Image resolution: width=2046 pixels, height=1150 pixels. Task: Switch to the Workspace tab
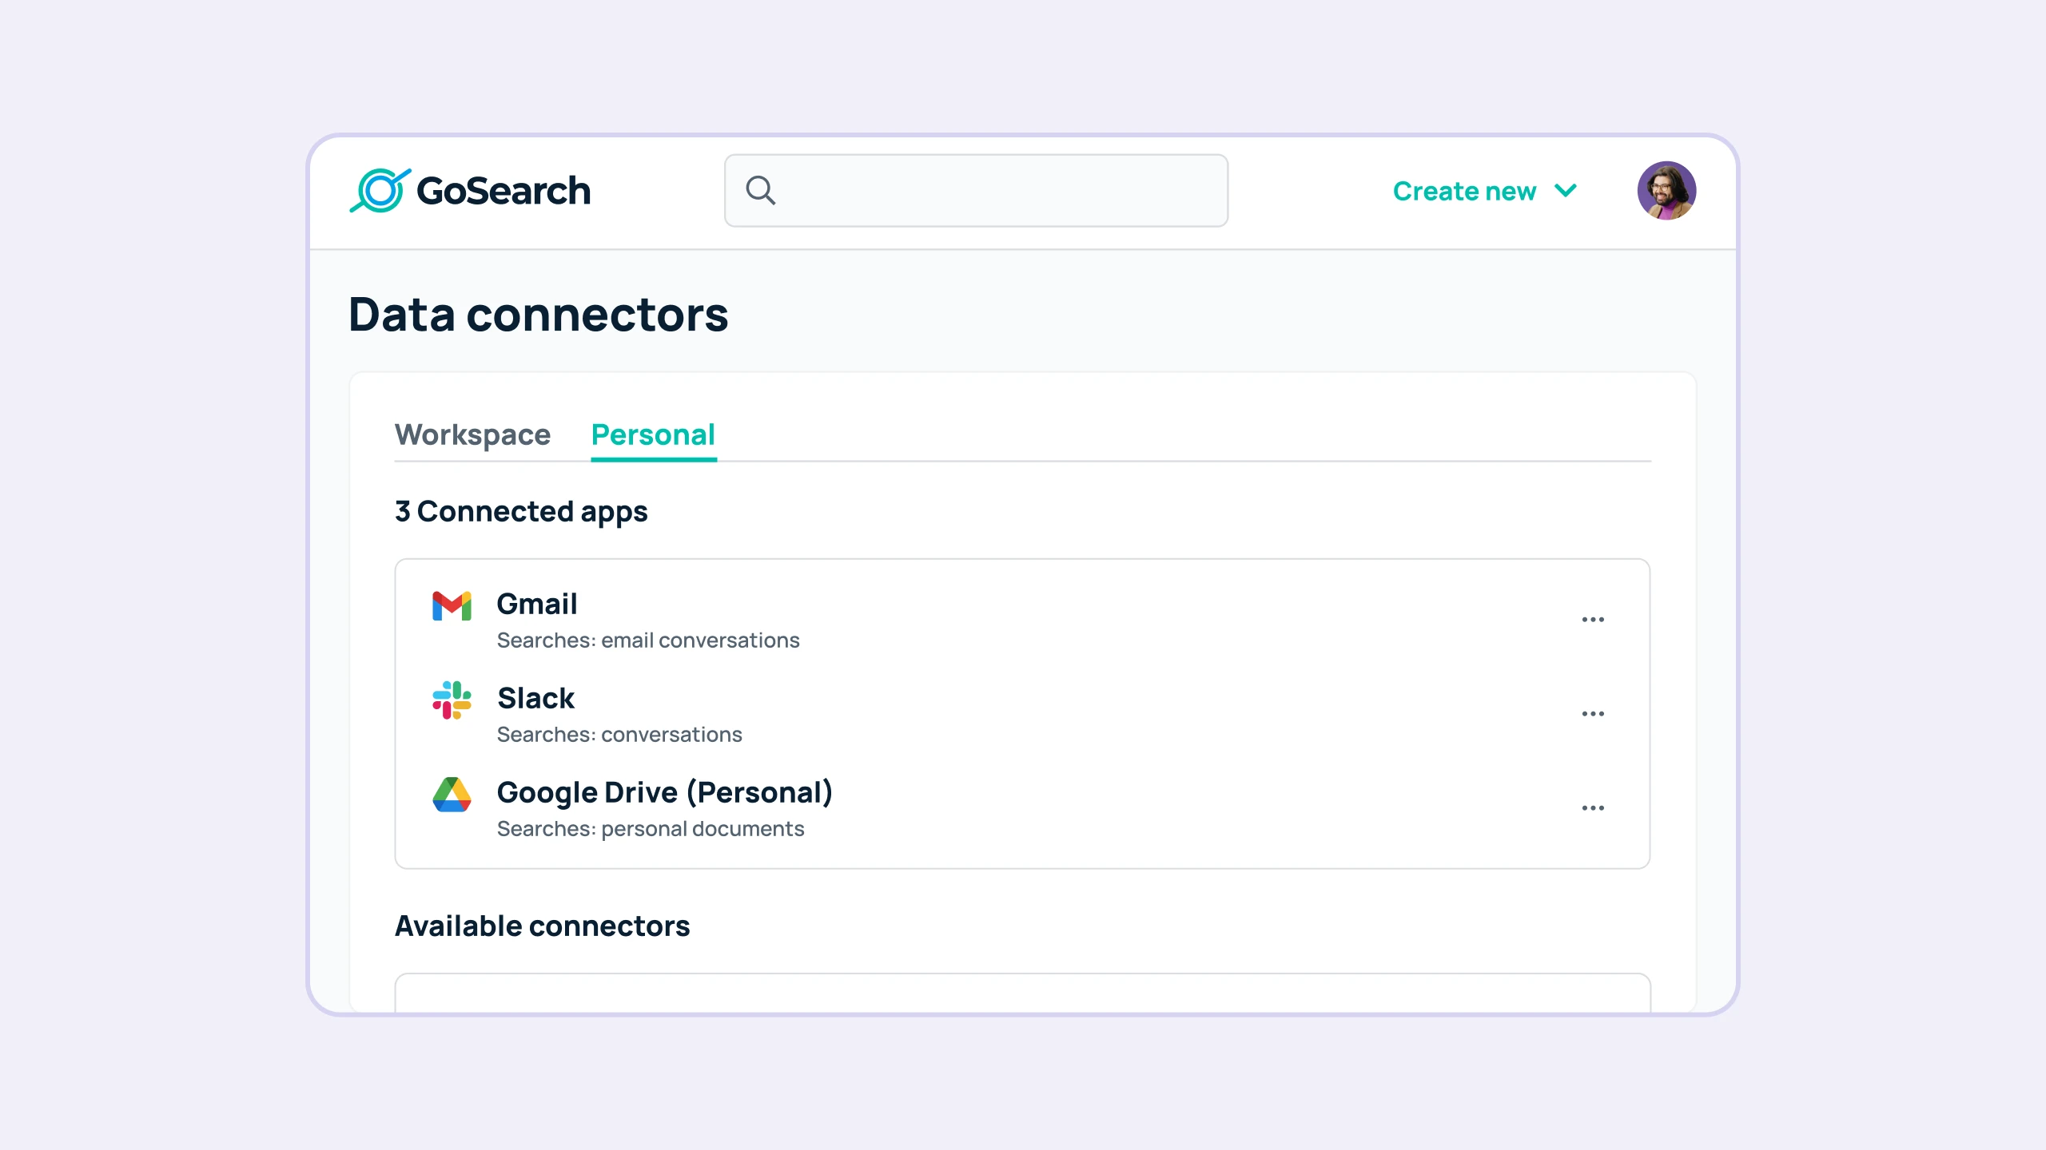point(473,435)
